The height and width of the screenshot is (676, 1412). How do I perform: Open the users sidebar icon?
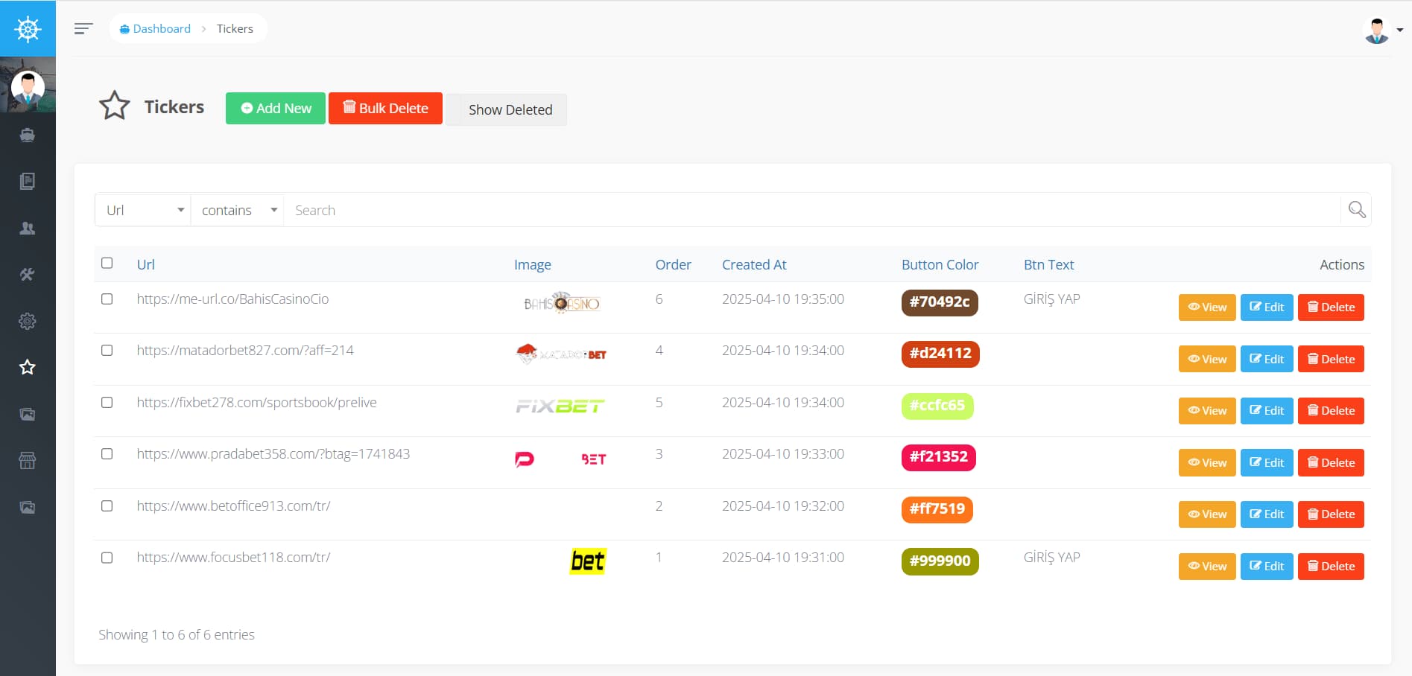pos(28,229)
